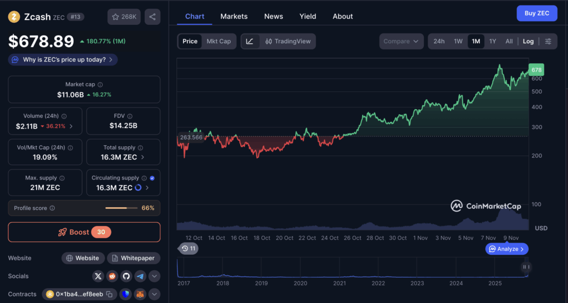Click the Circulating supply info icon
Image resolution: width=568 pixels, height=303 pixels.
[x=144, y=178]
